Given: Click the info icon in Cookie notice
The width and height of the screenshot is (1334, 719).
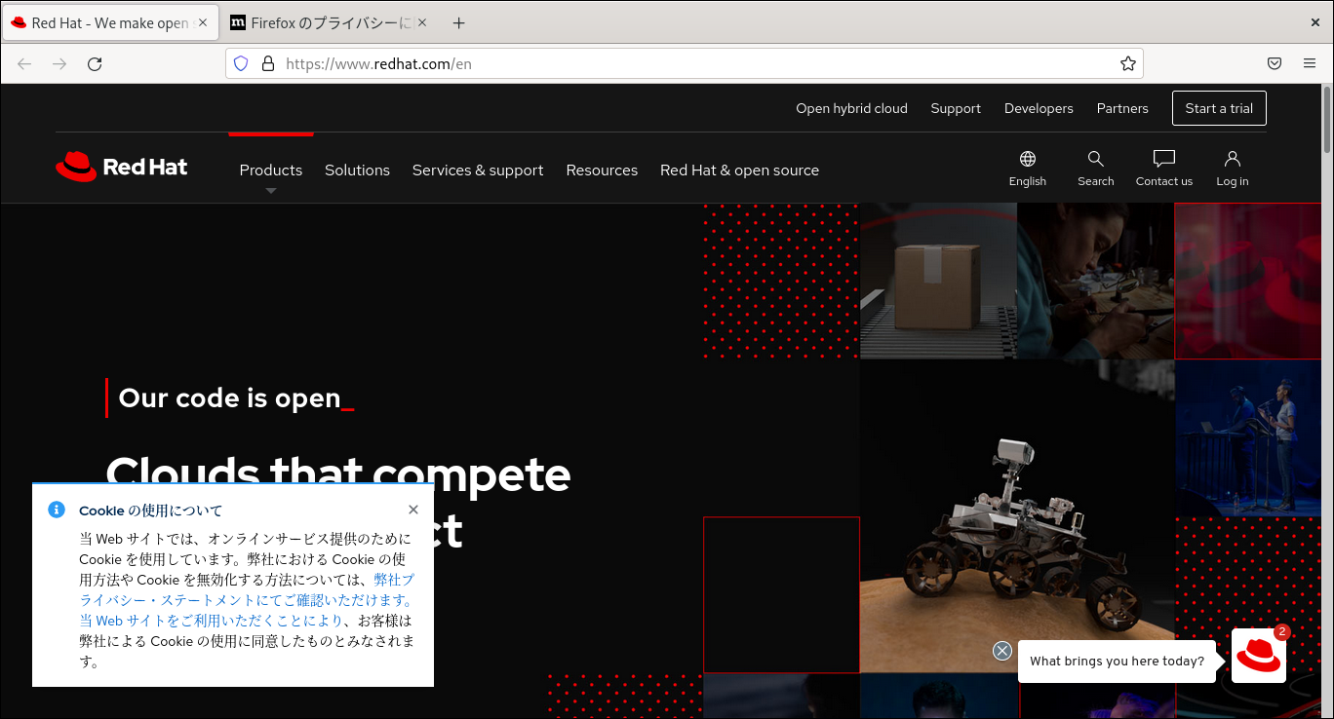Looking at the screenshot, I should click(x=57, y=510).
